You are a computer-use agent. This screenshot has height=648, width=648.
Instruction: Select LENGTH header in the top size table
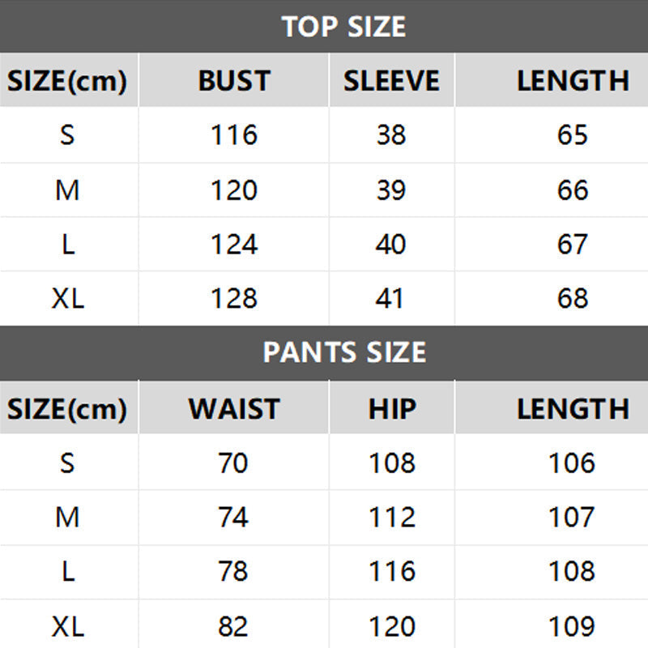573,81
